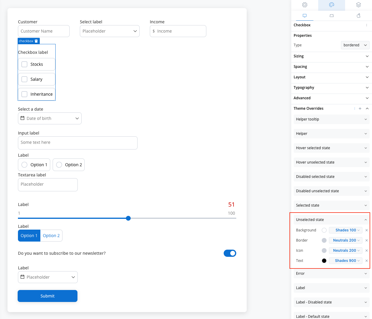This screenshot has width=372, height=319.
Task: Select the Option 2 radio button
Action: tap(59, 165)
